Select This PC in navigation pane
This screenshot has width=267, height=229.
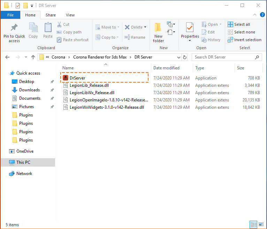23,162
